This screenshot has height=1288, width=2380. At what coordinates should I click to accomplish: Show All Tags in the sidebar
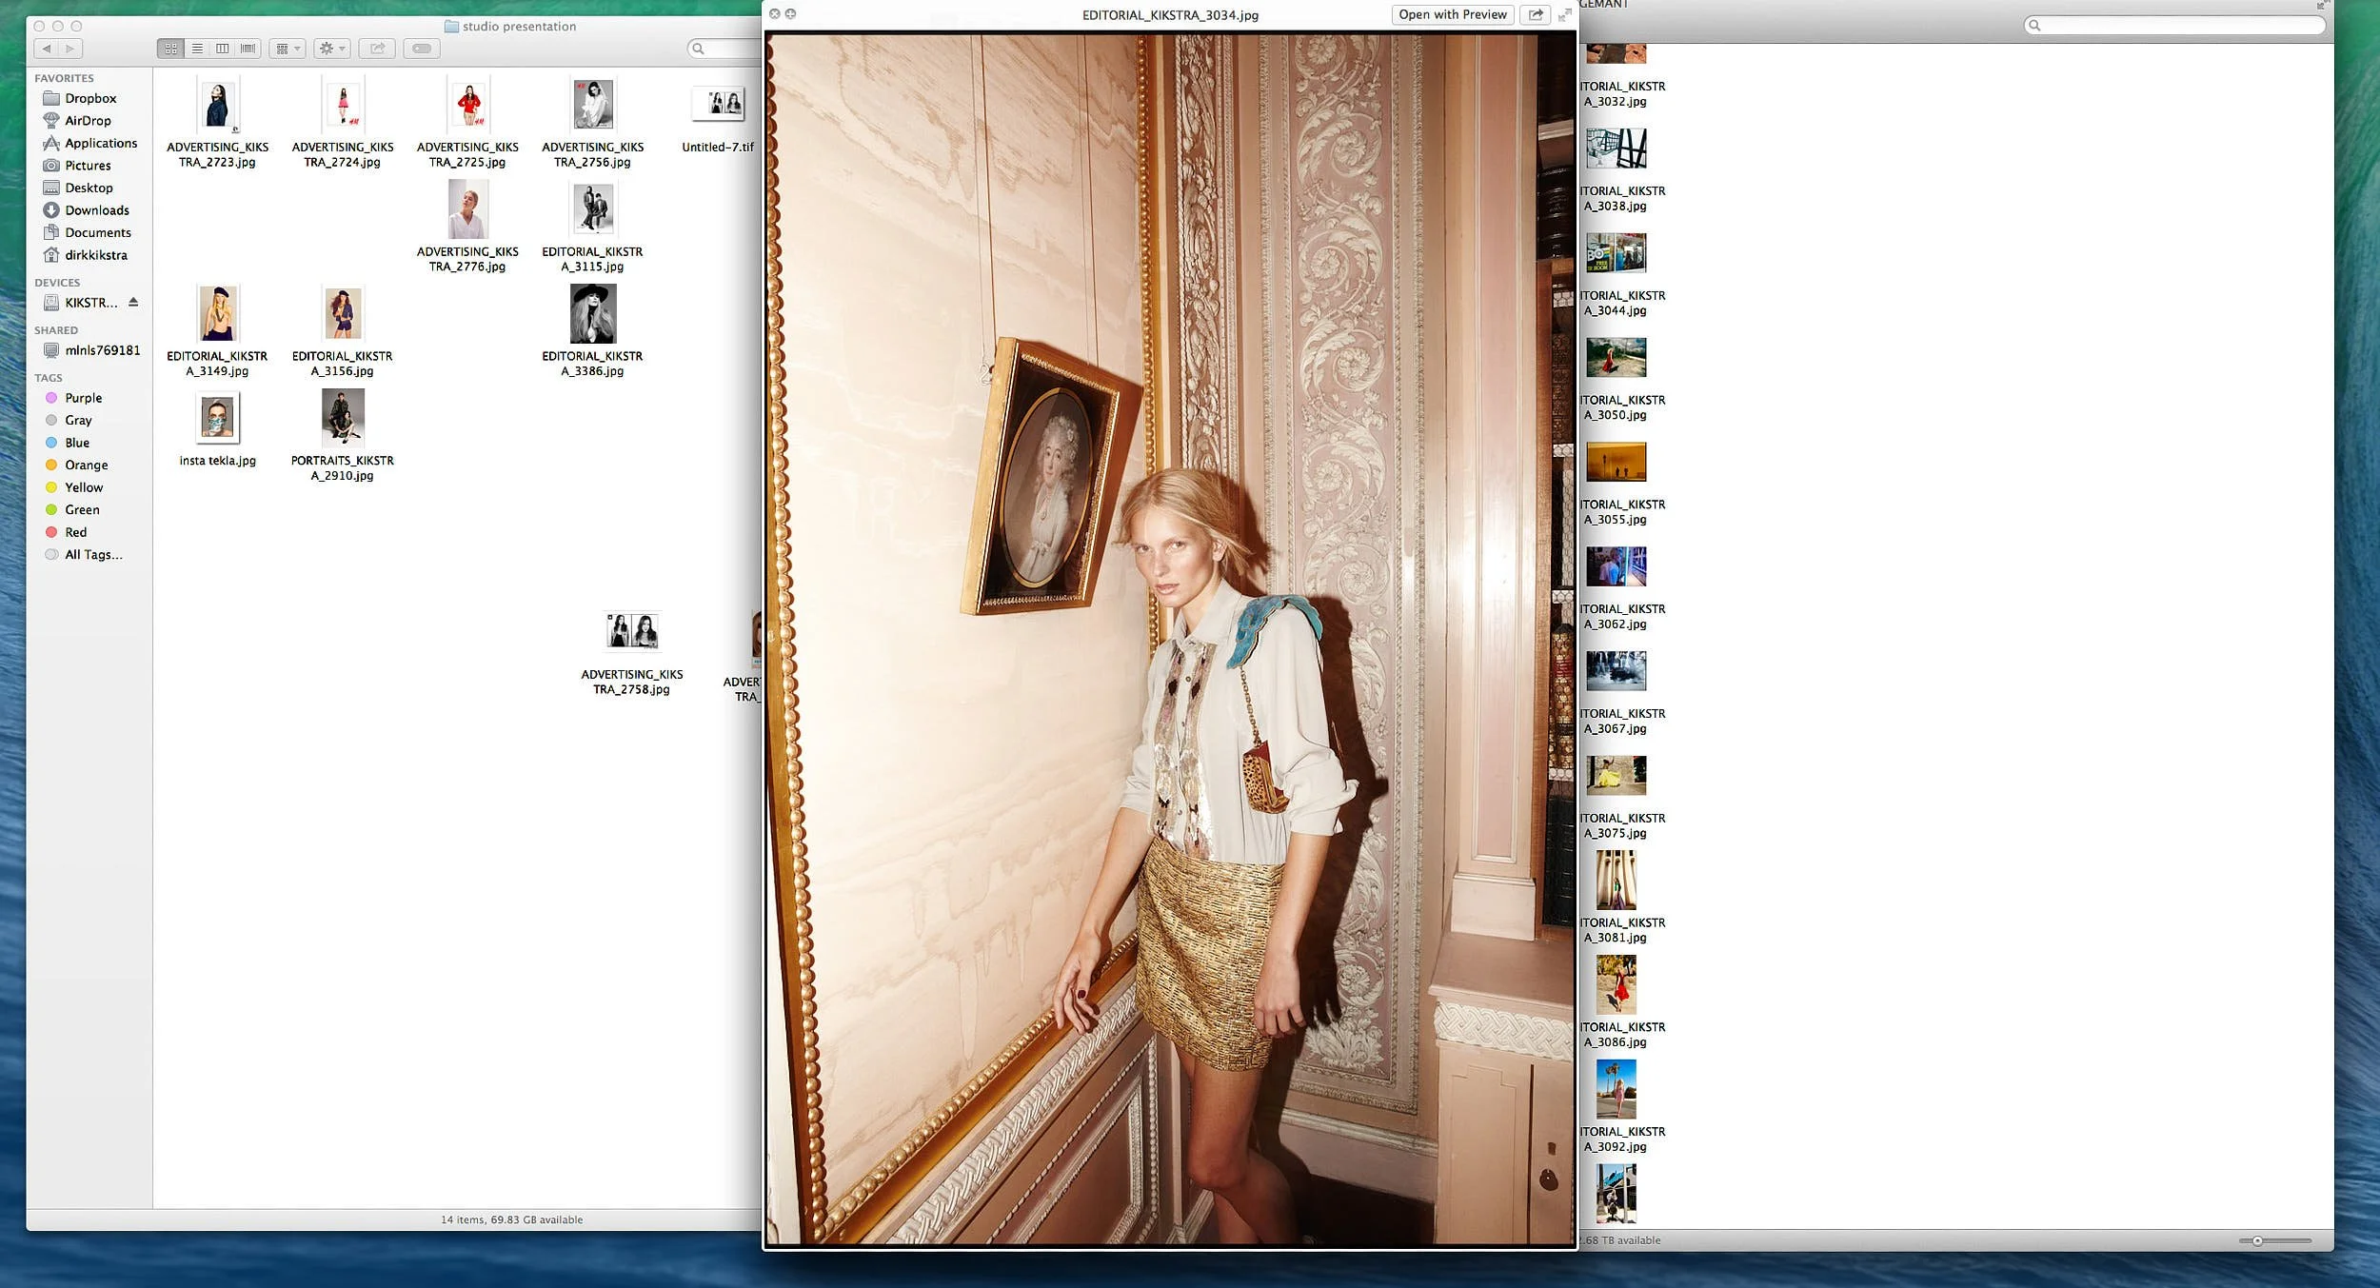(x=92, y=554)
